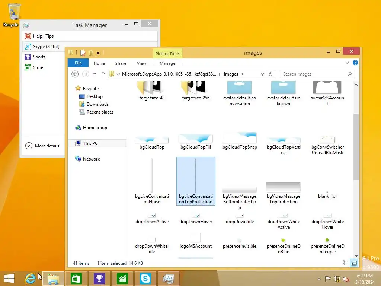
Task: Select avatarMSAccount image file
Action: [x=327, y=93]
